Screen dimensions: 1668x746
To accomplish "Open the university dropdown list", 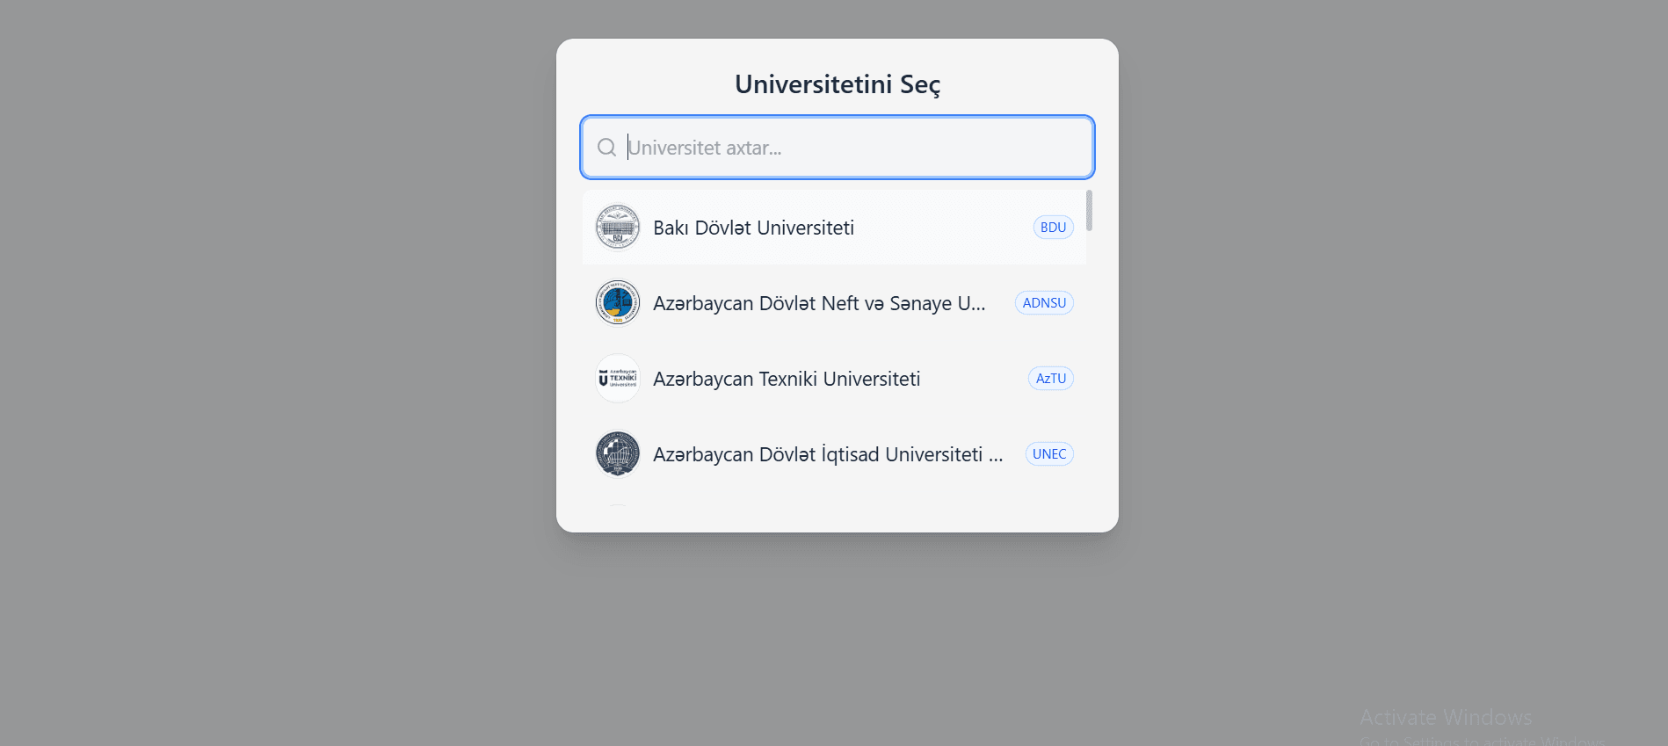I will (835, 351).
